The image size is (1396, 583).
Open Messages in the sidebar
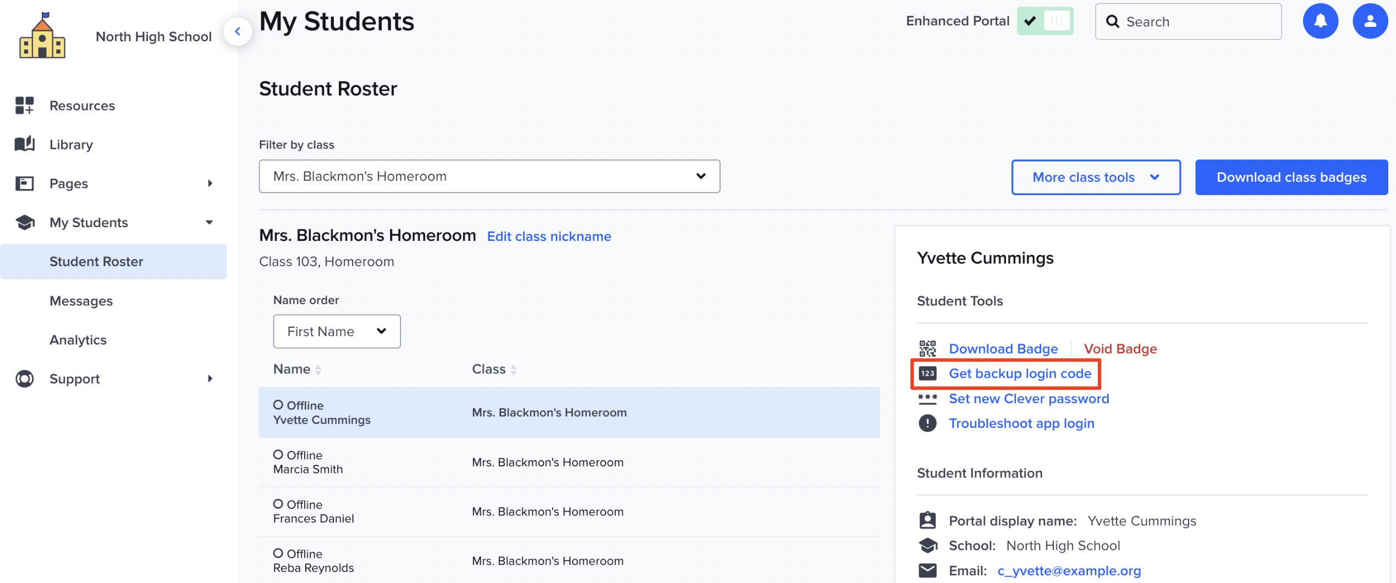point(81,301)
